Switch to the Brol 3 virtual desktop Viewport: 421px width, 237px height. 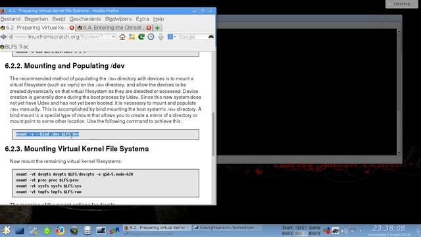pyautogui.click(x=314, y=233)
